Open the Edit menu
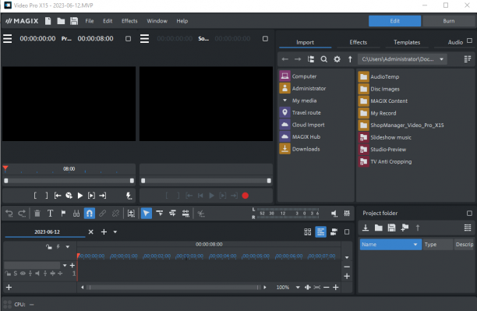The width and height of the screenshot is (477, 311). (x=108, y=21)
